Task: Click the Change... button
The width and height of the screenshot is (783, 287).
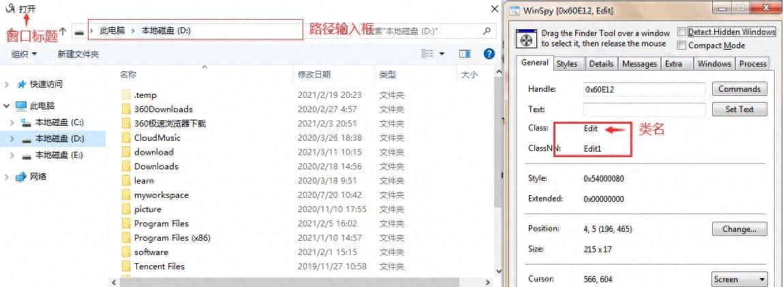Action: 739,230
